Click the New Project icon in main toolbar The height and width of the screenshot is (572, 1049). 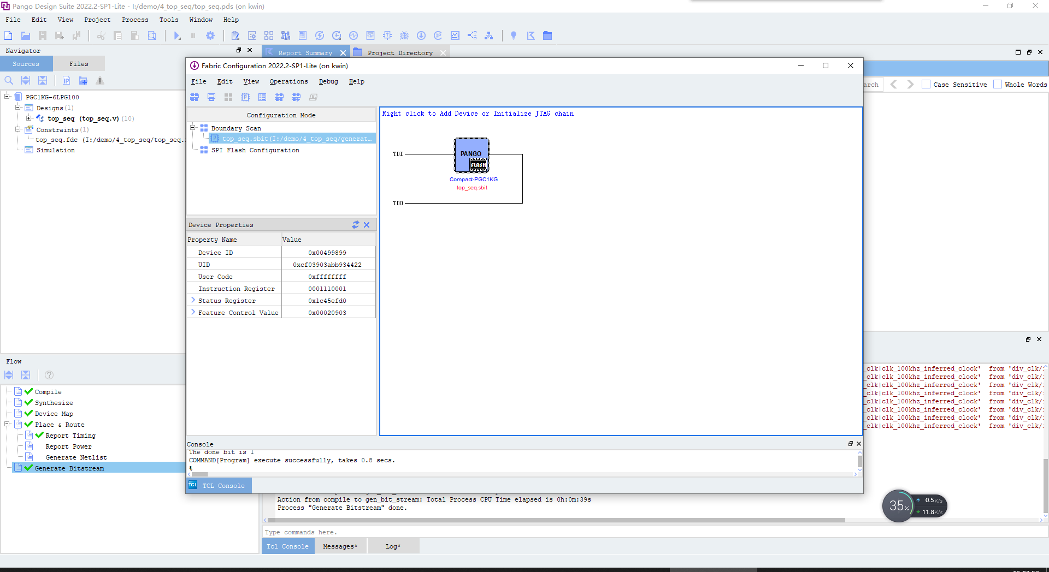tap(8, 35)
